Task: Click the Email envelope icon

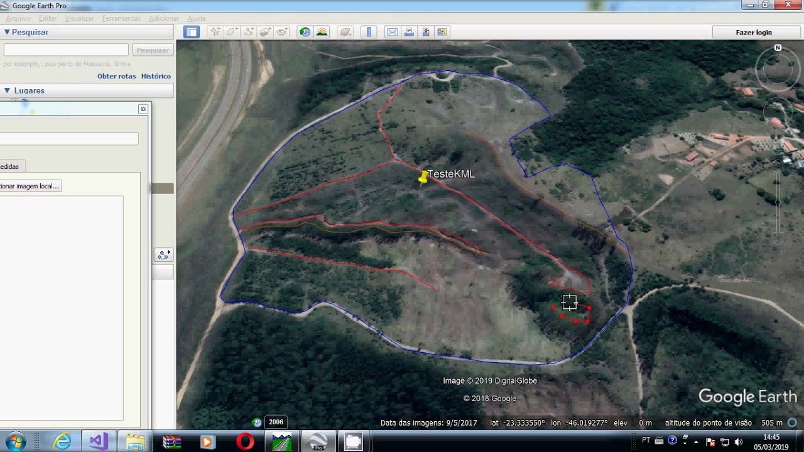Action: [393, 32]
